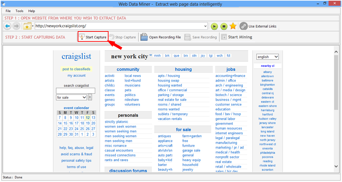Click nearby 'philadelphia' link

pyautogui.click(x=268, y=153)
